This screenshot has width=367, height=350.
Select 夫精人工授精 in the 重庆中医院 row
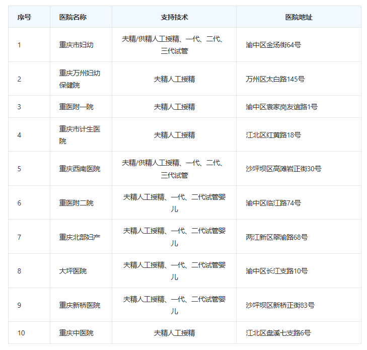click(174, 333)
